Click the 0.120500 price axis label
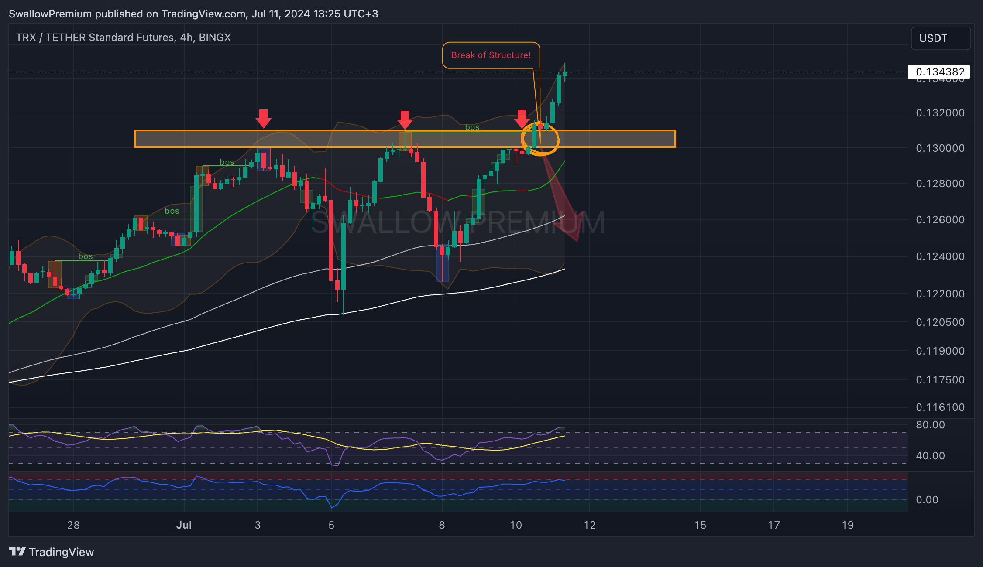Image resolution: width=983 pixels, height=567 pixels. point(940,322)
